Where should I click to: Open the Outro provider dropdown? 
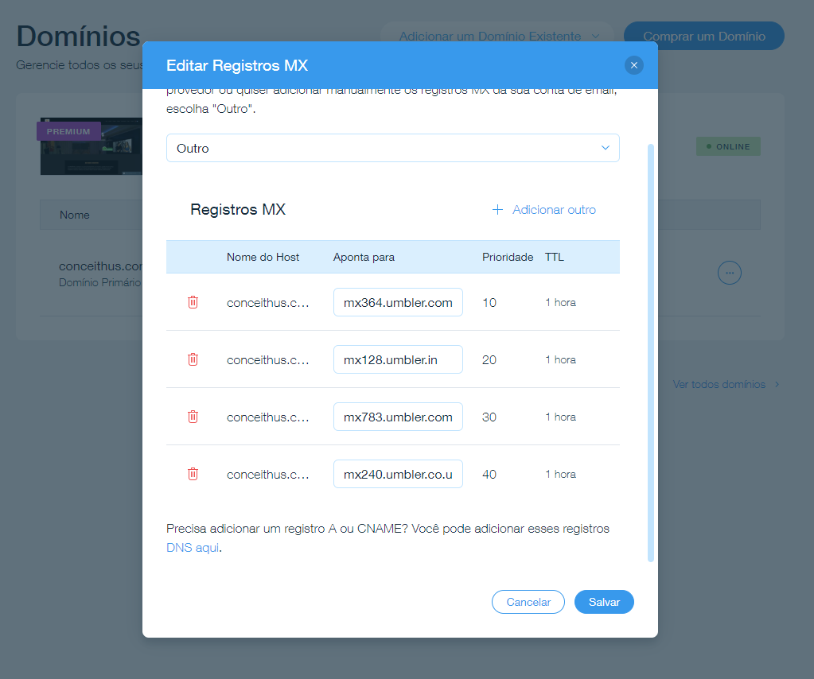click(392, 148)
